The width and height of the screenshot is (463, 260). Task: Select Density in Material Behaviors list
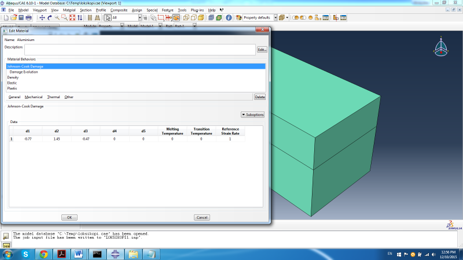click(x=136, y=77)
